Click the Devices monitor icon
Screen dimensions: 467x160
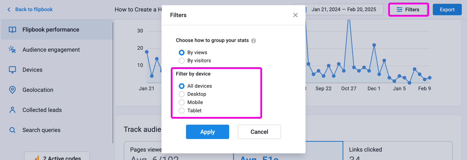click(x=12, y=70)
